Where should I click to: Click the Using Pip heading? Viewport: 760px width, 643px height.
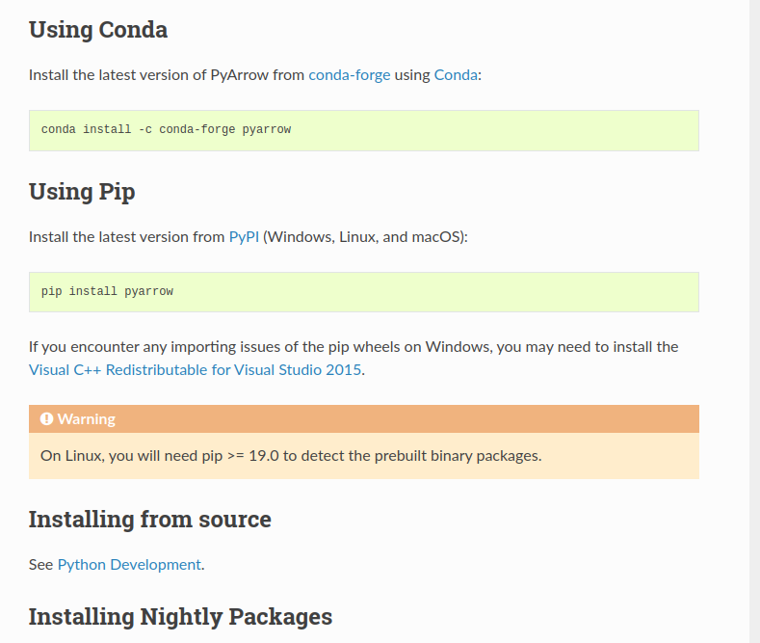[x=82, y=192]
